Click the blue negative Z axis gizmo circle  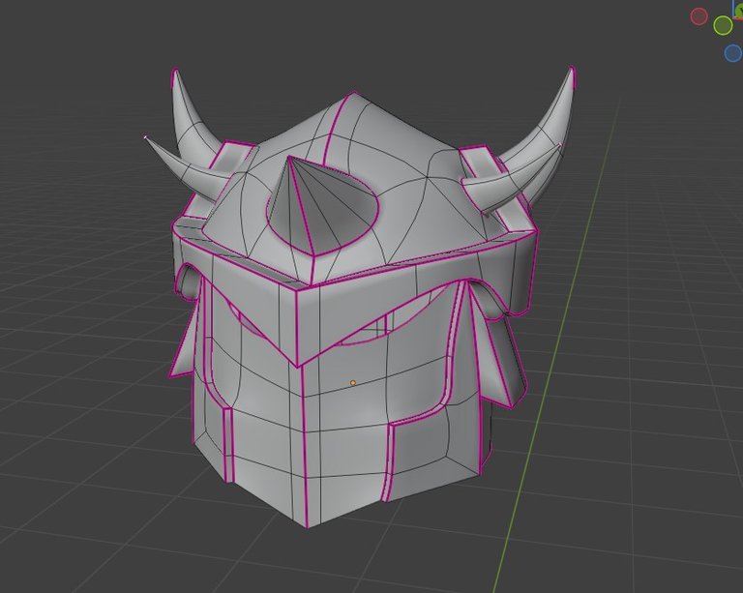733,52
